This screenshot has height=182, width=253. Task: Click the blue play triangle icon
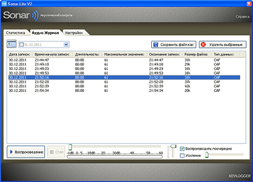coord(11,152)
